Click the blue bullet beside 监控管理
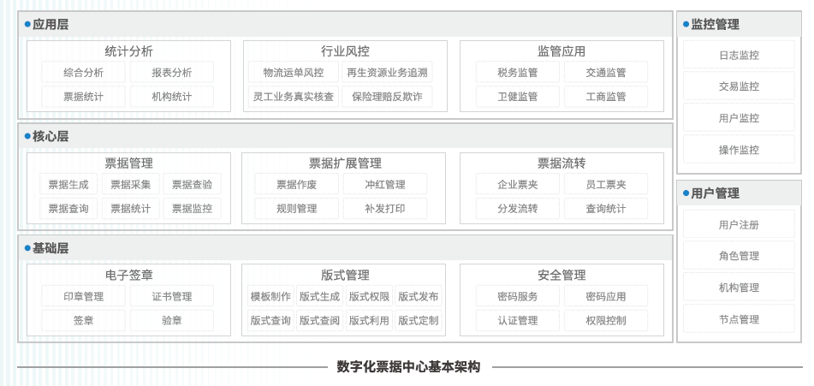 point(686,25)
